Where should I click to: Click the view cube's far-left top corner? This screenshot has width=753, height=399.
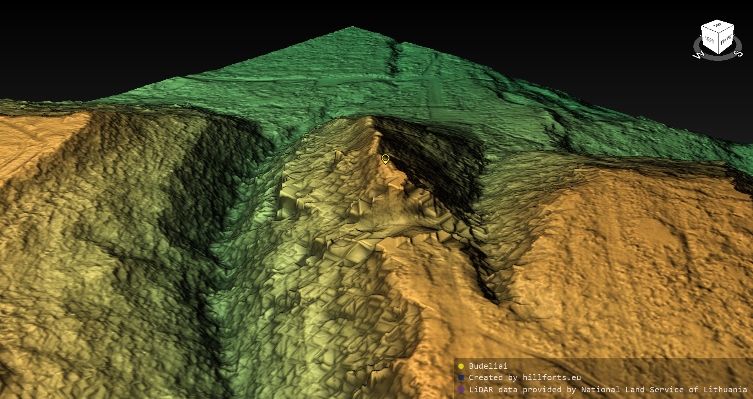pyautogui.click(x=701, y=25)
